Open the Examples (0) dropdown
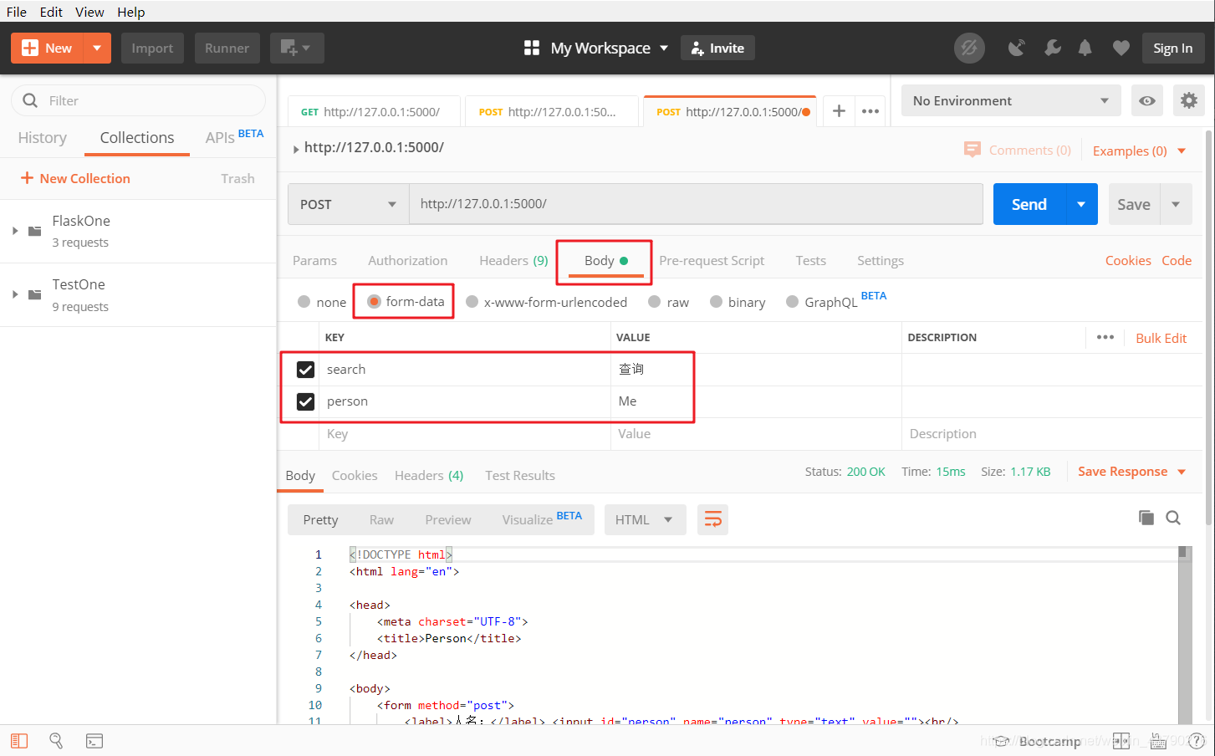Screen dimensions: 1215x756 point(1140,151)
